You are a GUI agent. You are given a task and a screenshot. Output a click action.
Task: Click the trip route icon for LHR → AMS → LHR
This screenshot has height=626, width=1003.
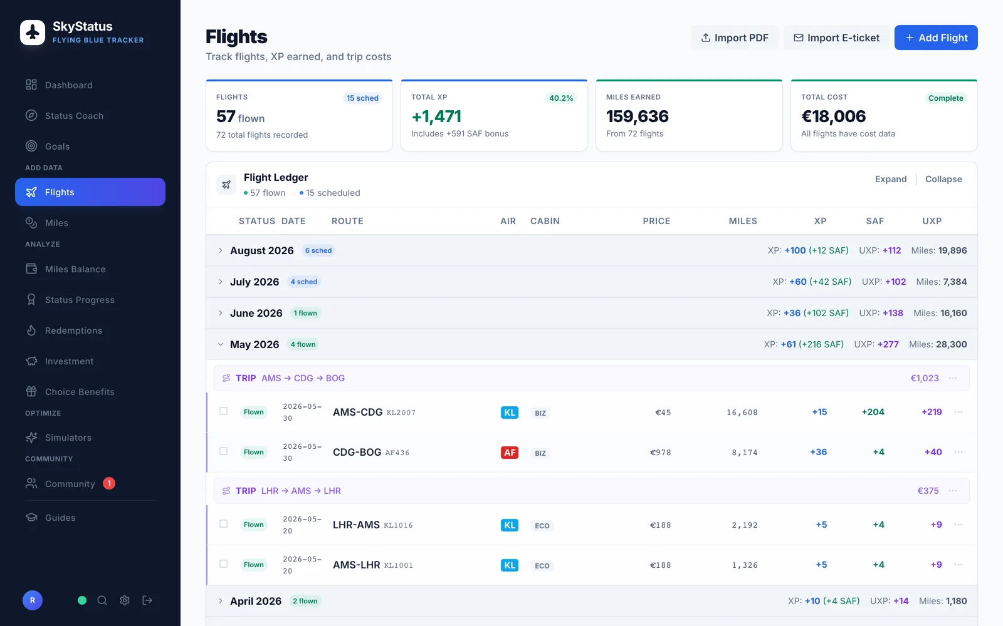[226, 491]
